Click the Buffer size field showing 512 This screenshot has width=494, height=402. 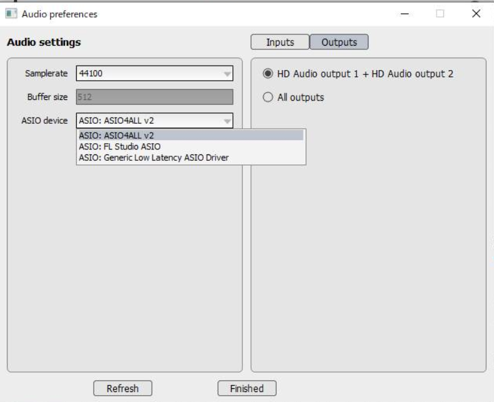154,97
